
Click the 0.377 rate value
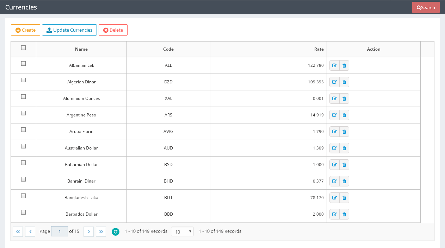[318, 181]
